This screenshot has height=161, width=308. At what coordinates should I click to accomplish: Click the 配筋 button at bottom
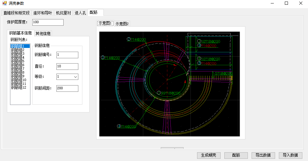tap(236, 155)
